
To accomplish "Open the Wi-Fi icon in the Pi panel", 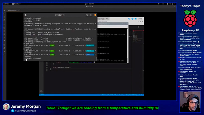I will [x=132, y=19].
